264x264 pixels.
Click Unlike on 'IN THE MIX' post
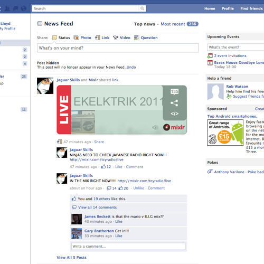[x=139, y=188]
